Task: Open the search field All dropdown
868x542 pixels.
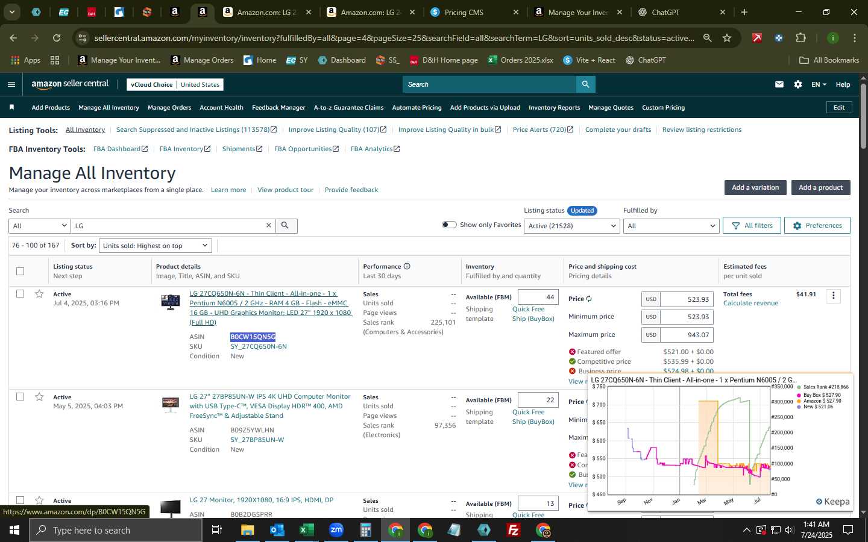Action: pyautogui.click(x=40, y=226)
